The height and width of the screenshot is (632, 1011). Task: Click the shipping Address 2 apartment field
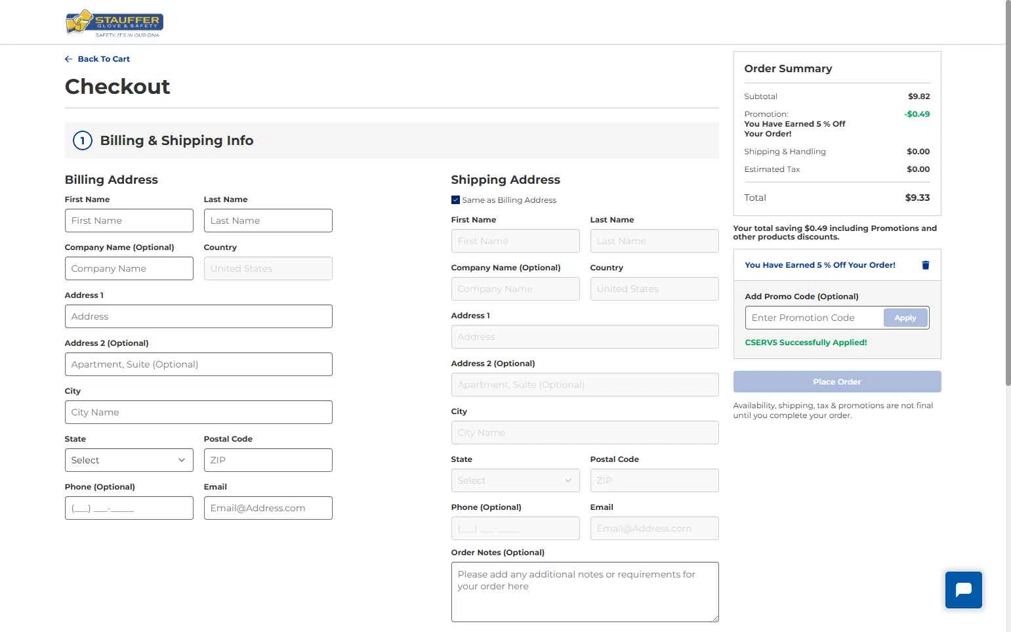(x=585, y=385)
